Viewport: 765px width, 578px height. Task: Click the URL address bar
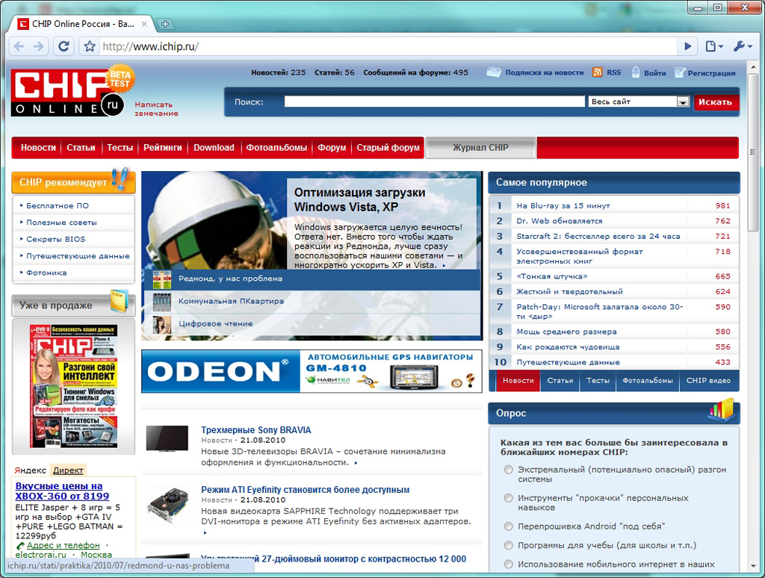[x=388, y=46]
